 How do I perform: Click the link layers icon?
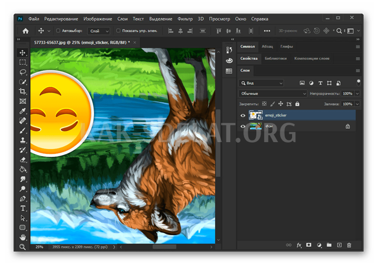tap(288, 245)
